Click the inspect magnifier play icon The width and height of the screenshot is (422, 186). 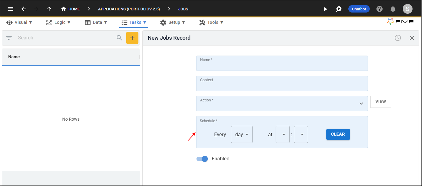[339, 9]
